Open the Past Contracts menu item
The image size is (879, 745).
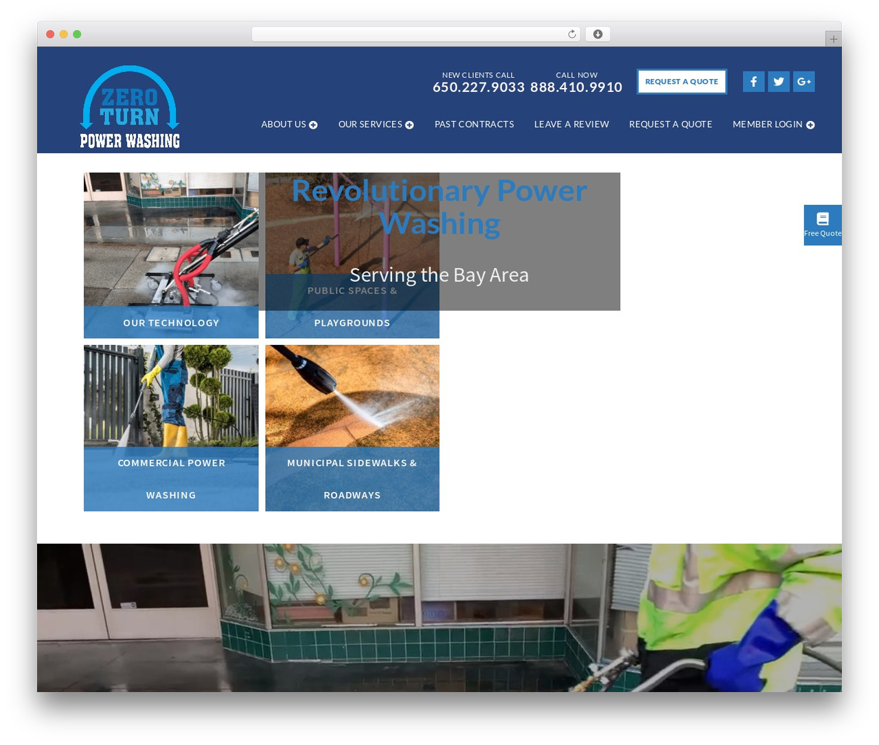tap(475, 124)
